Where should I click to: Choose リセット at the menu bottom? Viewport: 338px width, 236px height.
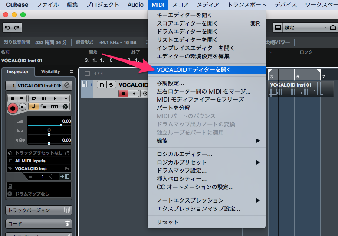point(207,222)
